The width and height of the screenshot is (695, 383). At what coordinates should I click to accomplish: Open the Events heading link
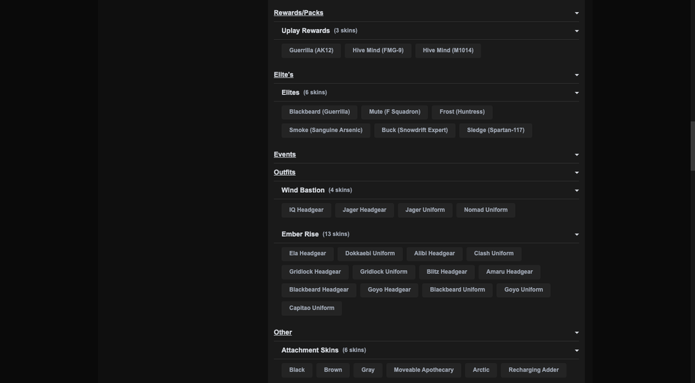(285, 154)
